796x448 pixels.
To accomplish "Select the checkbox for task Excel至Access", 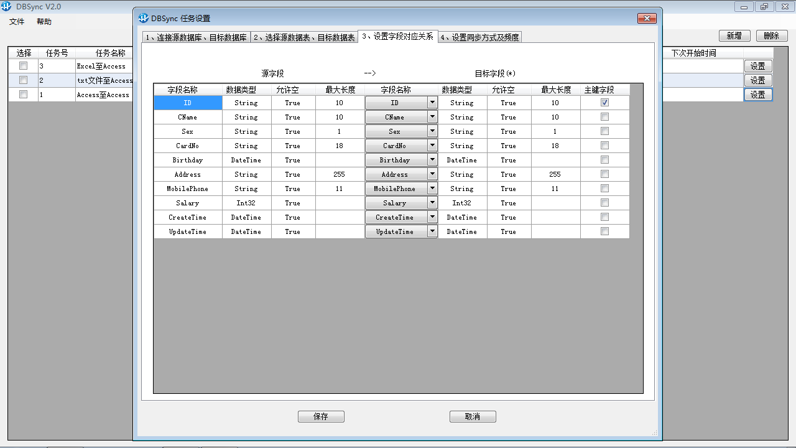I will point(23,65).
